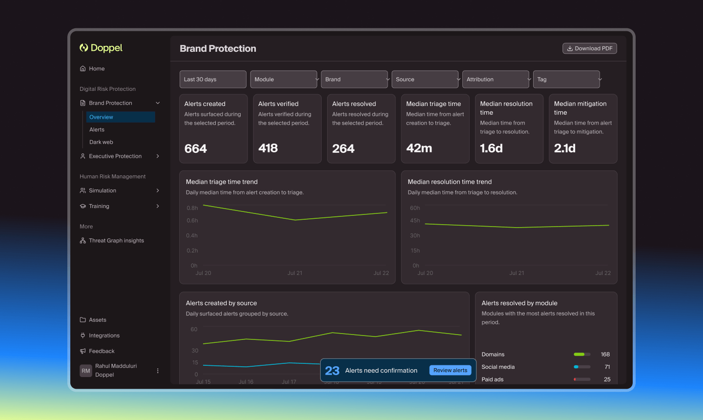Open the Last 30 days date filter

click(x=213, y=79)
